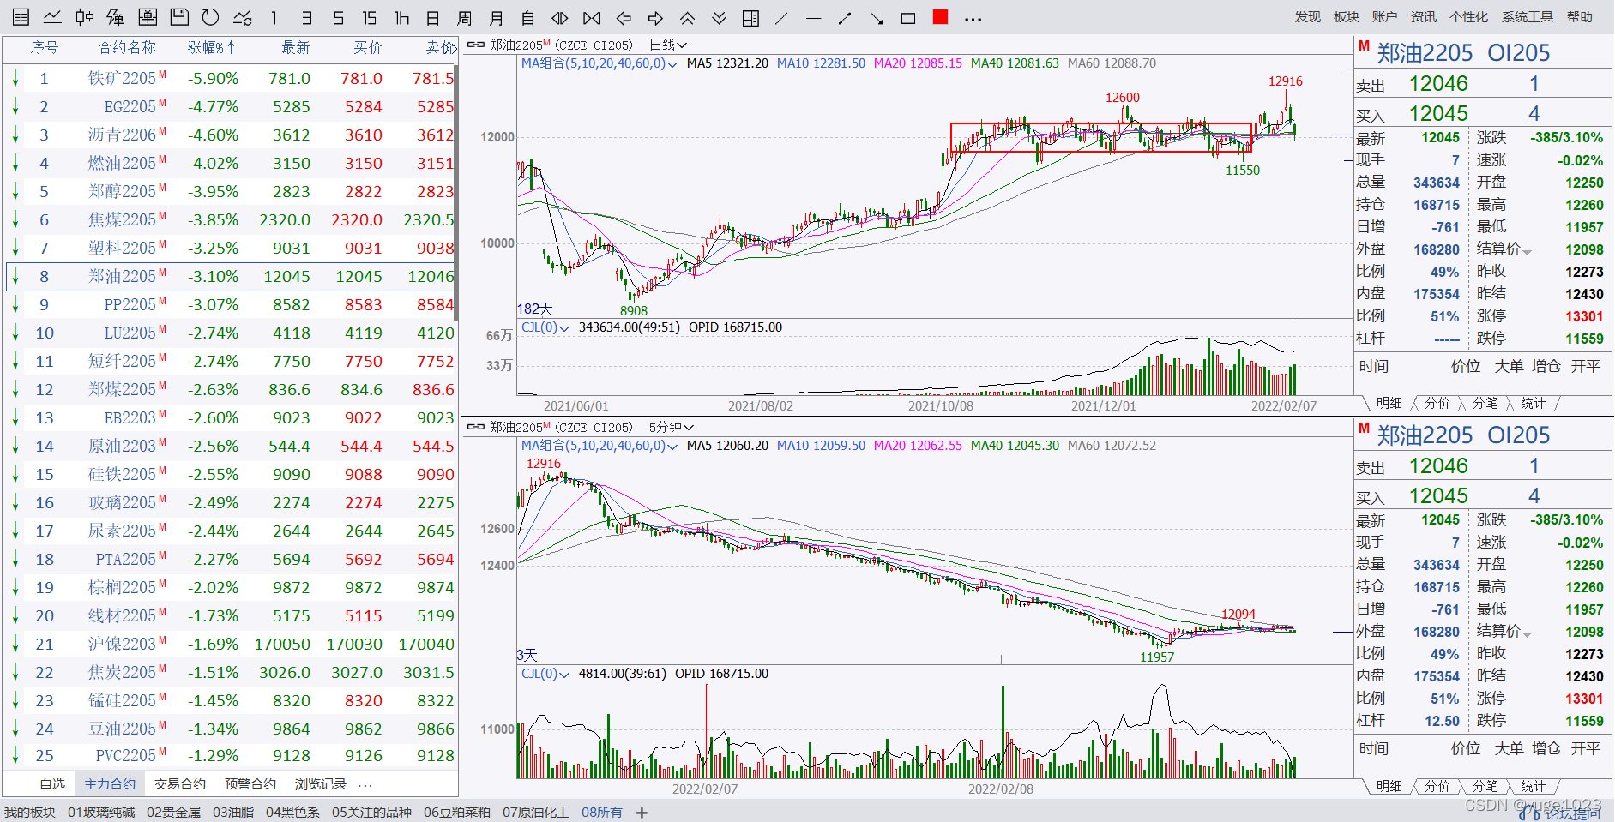Select the candlestick K-line chart icon
This screenshot has height=822, width=1615.
84,17
